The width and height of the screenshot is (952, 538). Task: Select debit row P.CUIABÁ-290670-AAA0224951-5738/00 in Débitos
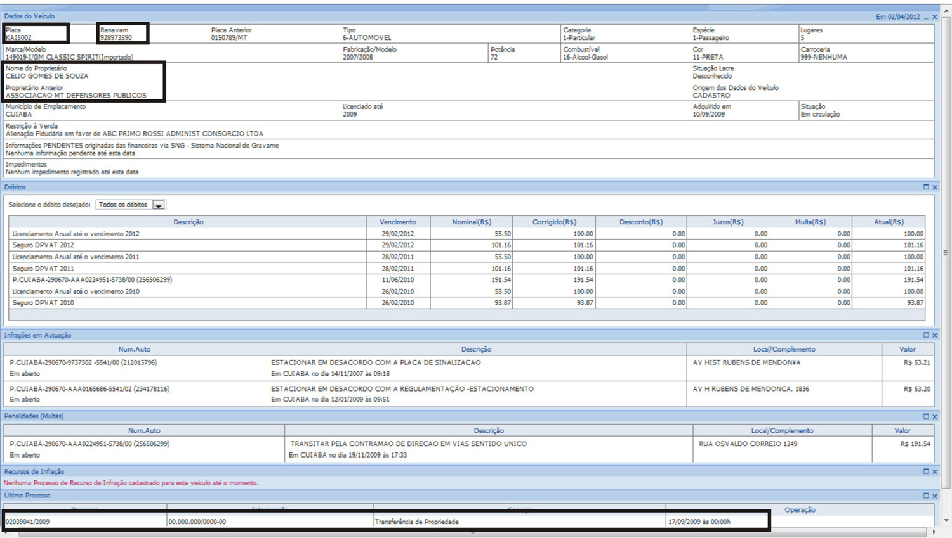point(466,280)
